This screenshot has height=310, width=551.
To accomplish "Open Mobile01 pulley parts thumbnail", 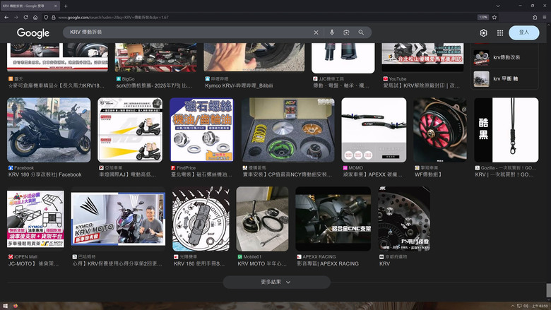I will (263, 219).
